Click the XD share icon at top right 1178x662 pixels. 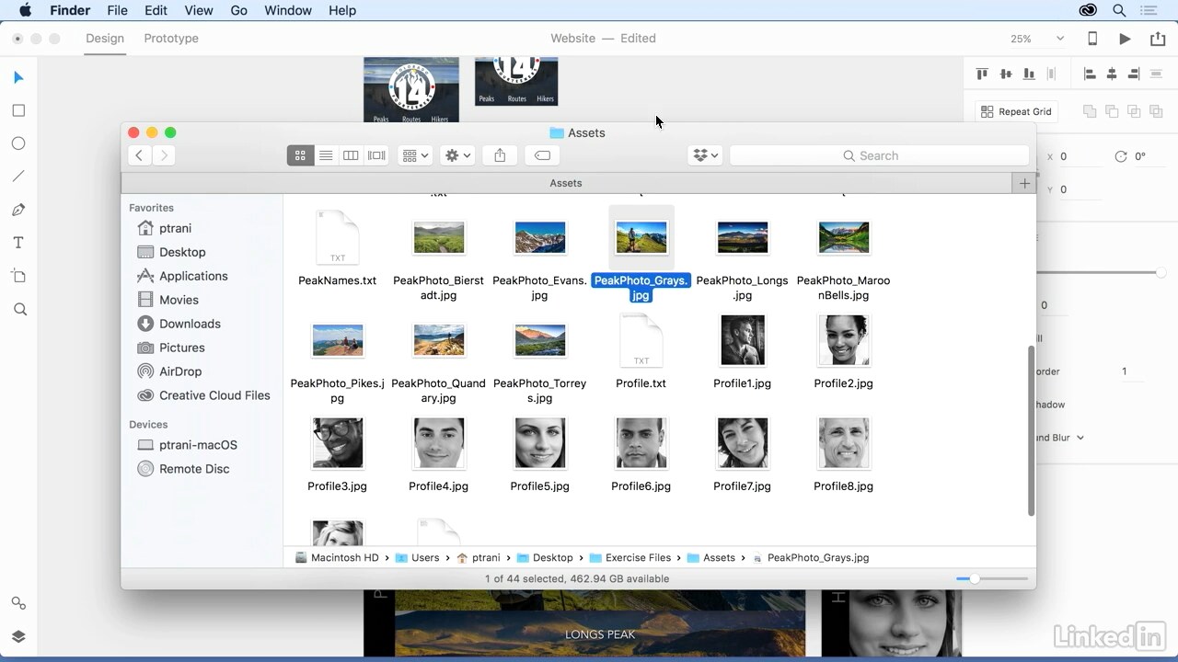[x=1158, y=39]
